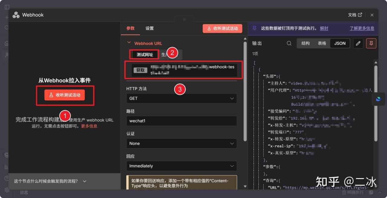
Task: Click the 路径 input field with wechat1
Action: click(x=181, y=121)
